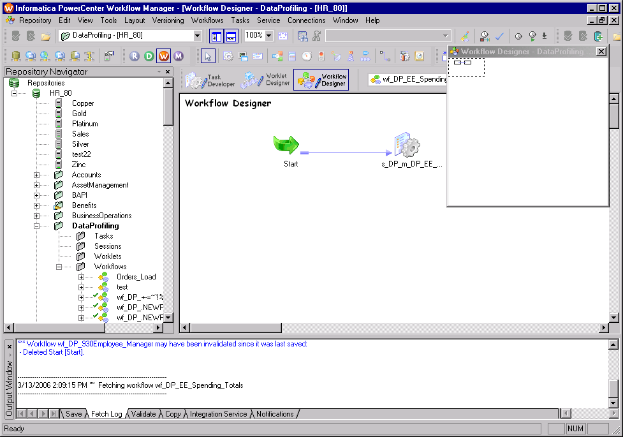Select the BusinessOperations folder
The image size is (623, 437).
coord(102,216)
